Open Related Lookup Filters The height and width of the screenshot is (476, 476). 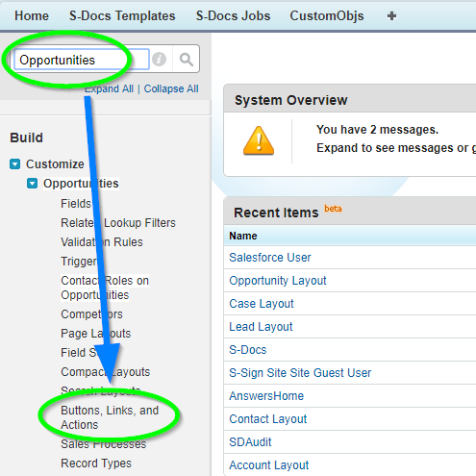(118, 223)
